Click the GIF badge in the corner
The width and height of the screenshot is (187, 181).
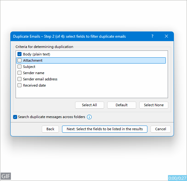point(6,176)
